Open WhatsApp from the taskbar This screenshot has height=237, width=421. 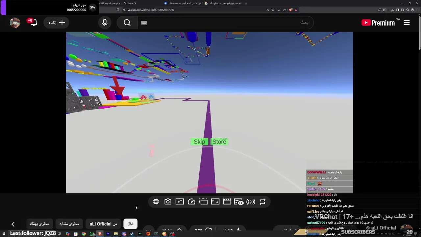92,234
